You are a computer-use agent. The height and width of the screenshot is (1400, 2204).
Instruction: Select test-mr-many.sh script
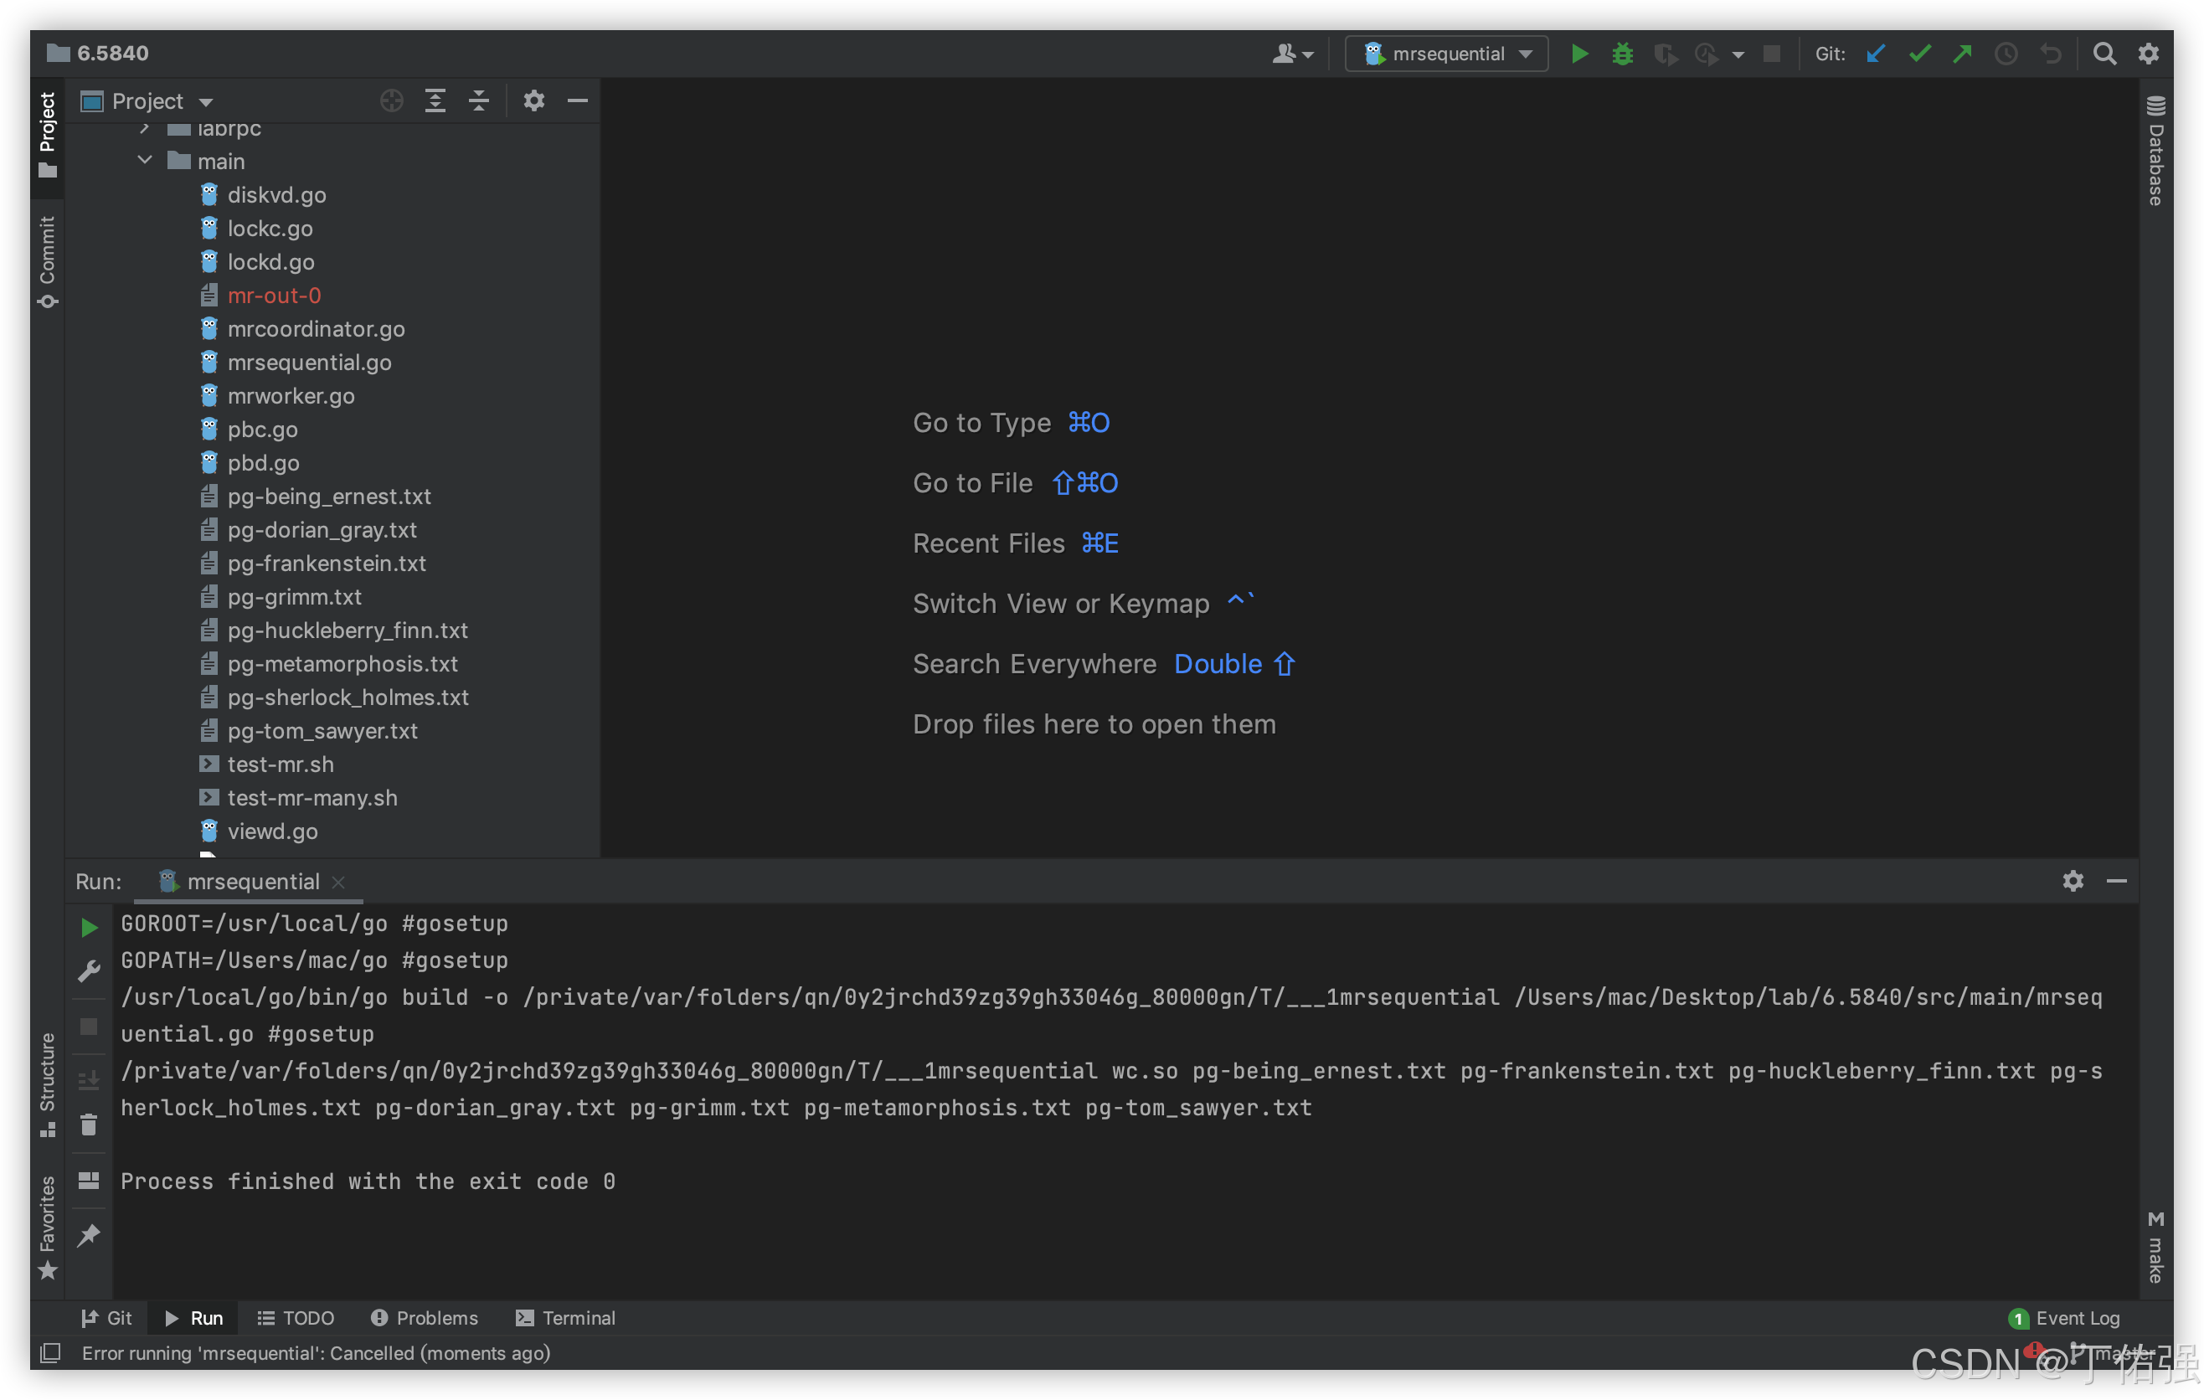tap(312, 797)
